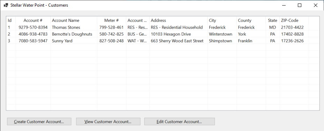Close the Stellar Water Point window

pos(316,5)
